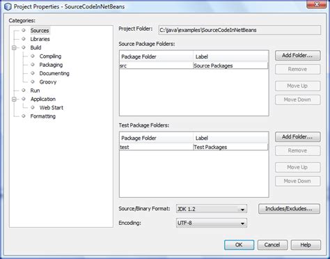Click the bullet icon beside Libraries

24,39
